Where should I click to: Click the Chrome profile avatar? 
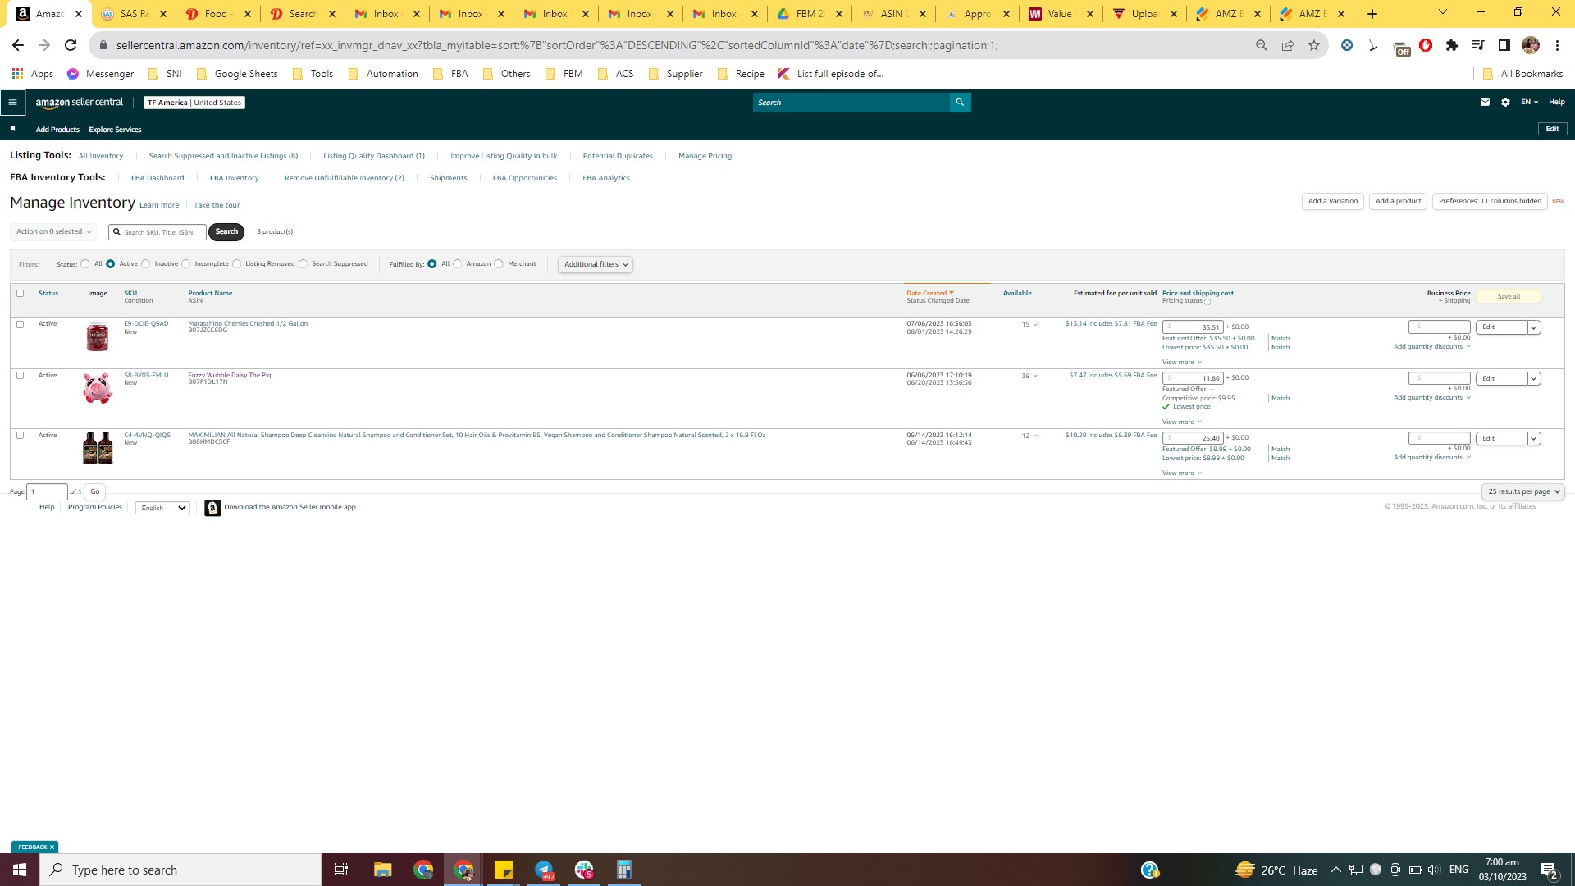[x=1531, y=45]
